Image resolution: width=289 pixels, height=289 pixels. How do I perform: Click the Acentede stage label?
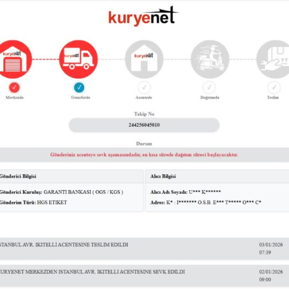pos(144,97)
